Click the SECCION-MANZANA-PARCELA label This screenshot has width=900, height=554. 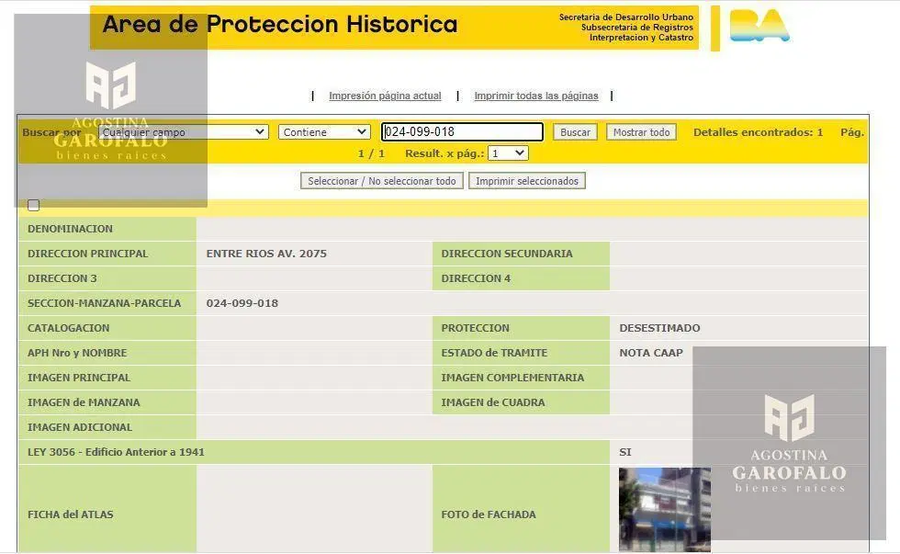tap(105, 303)
